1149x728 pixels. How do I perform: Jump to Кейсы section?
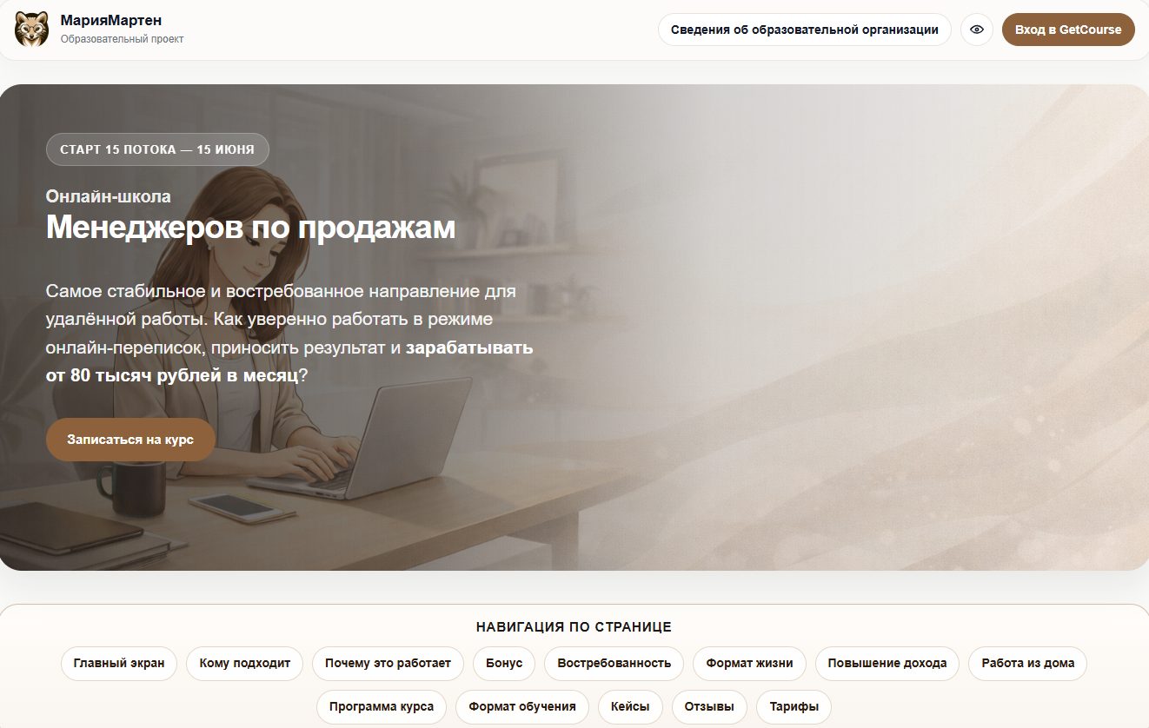tap(630, 706)
